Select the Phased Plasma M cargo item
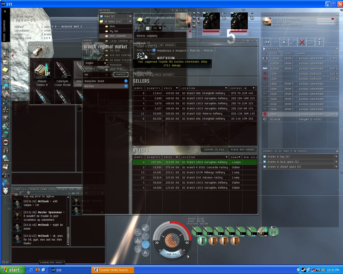The height and width of the screenshot is (274, 343). [42, 74]
